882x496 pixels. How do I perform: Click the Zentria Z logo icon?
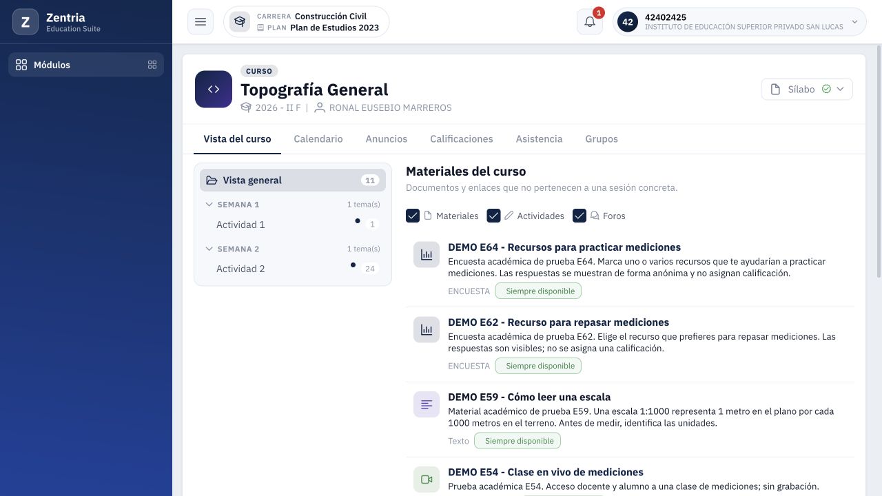click(x=25, y=22)
